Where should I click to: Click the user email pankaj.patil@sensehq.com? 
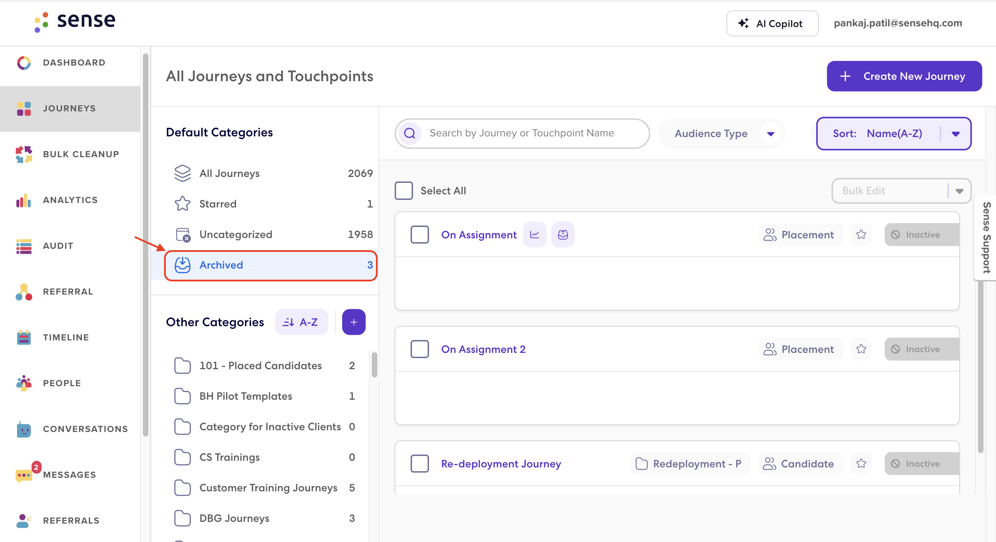coord(898,23)
